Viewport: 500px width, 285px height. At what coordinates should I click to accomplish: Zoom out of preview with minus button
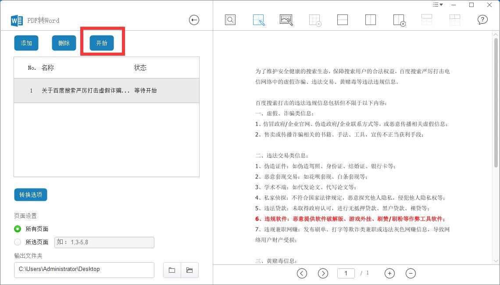411,273
